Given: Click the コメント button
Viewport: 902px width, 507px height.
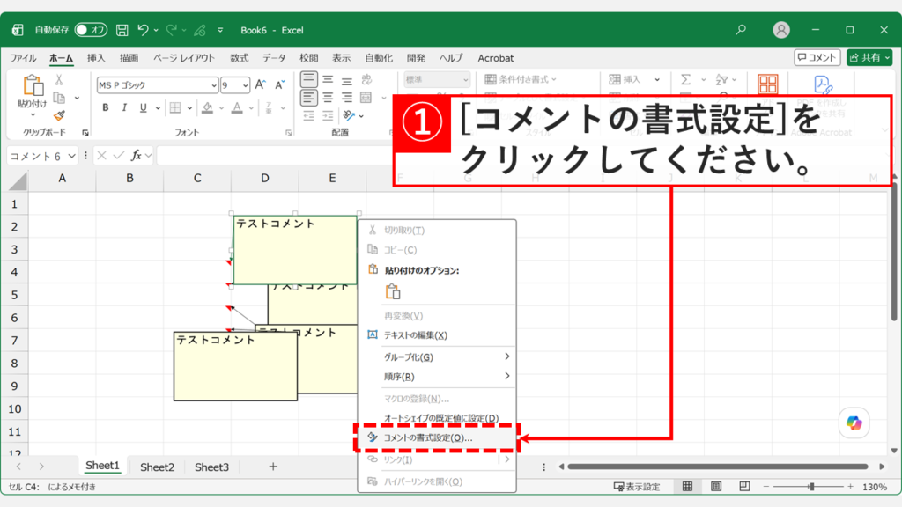Looking at the screenshot, I should [817, 57].
